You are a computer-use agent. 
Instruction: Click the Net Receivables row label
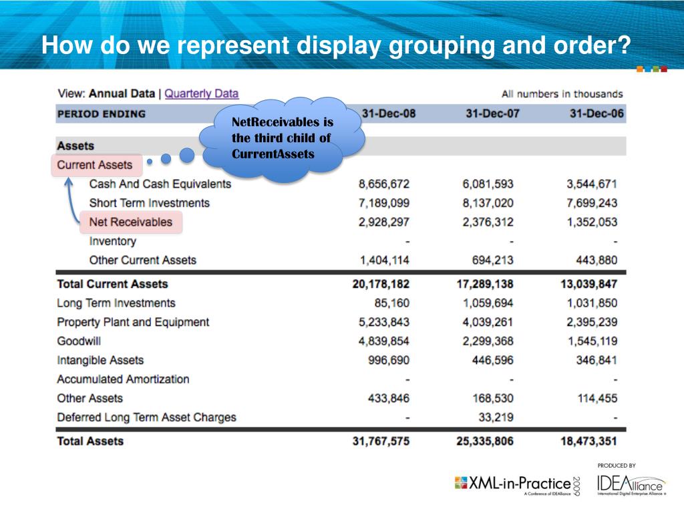tap(131, 222)
